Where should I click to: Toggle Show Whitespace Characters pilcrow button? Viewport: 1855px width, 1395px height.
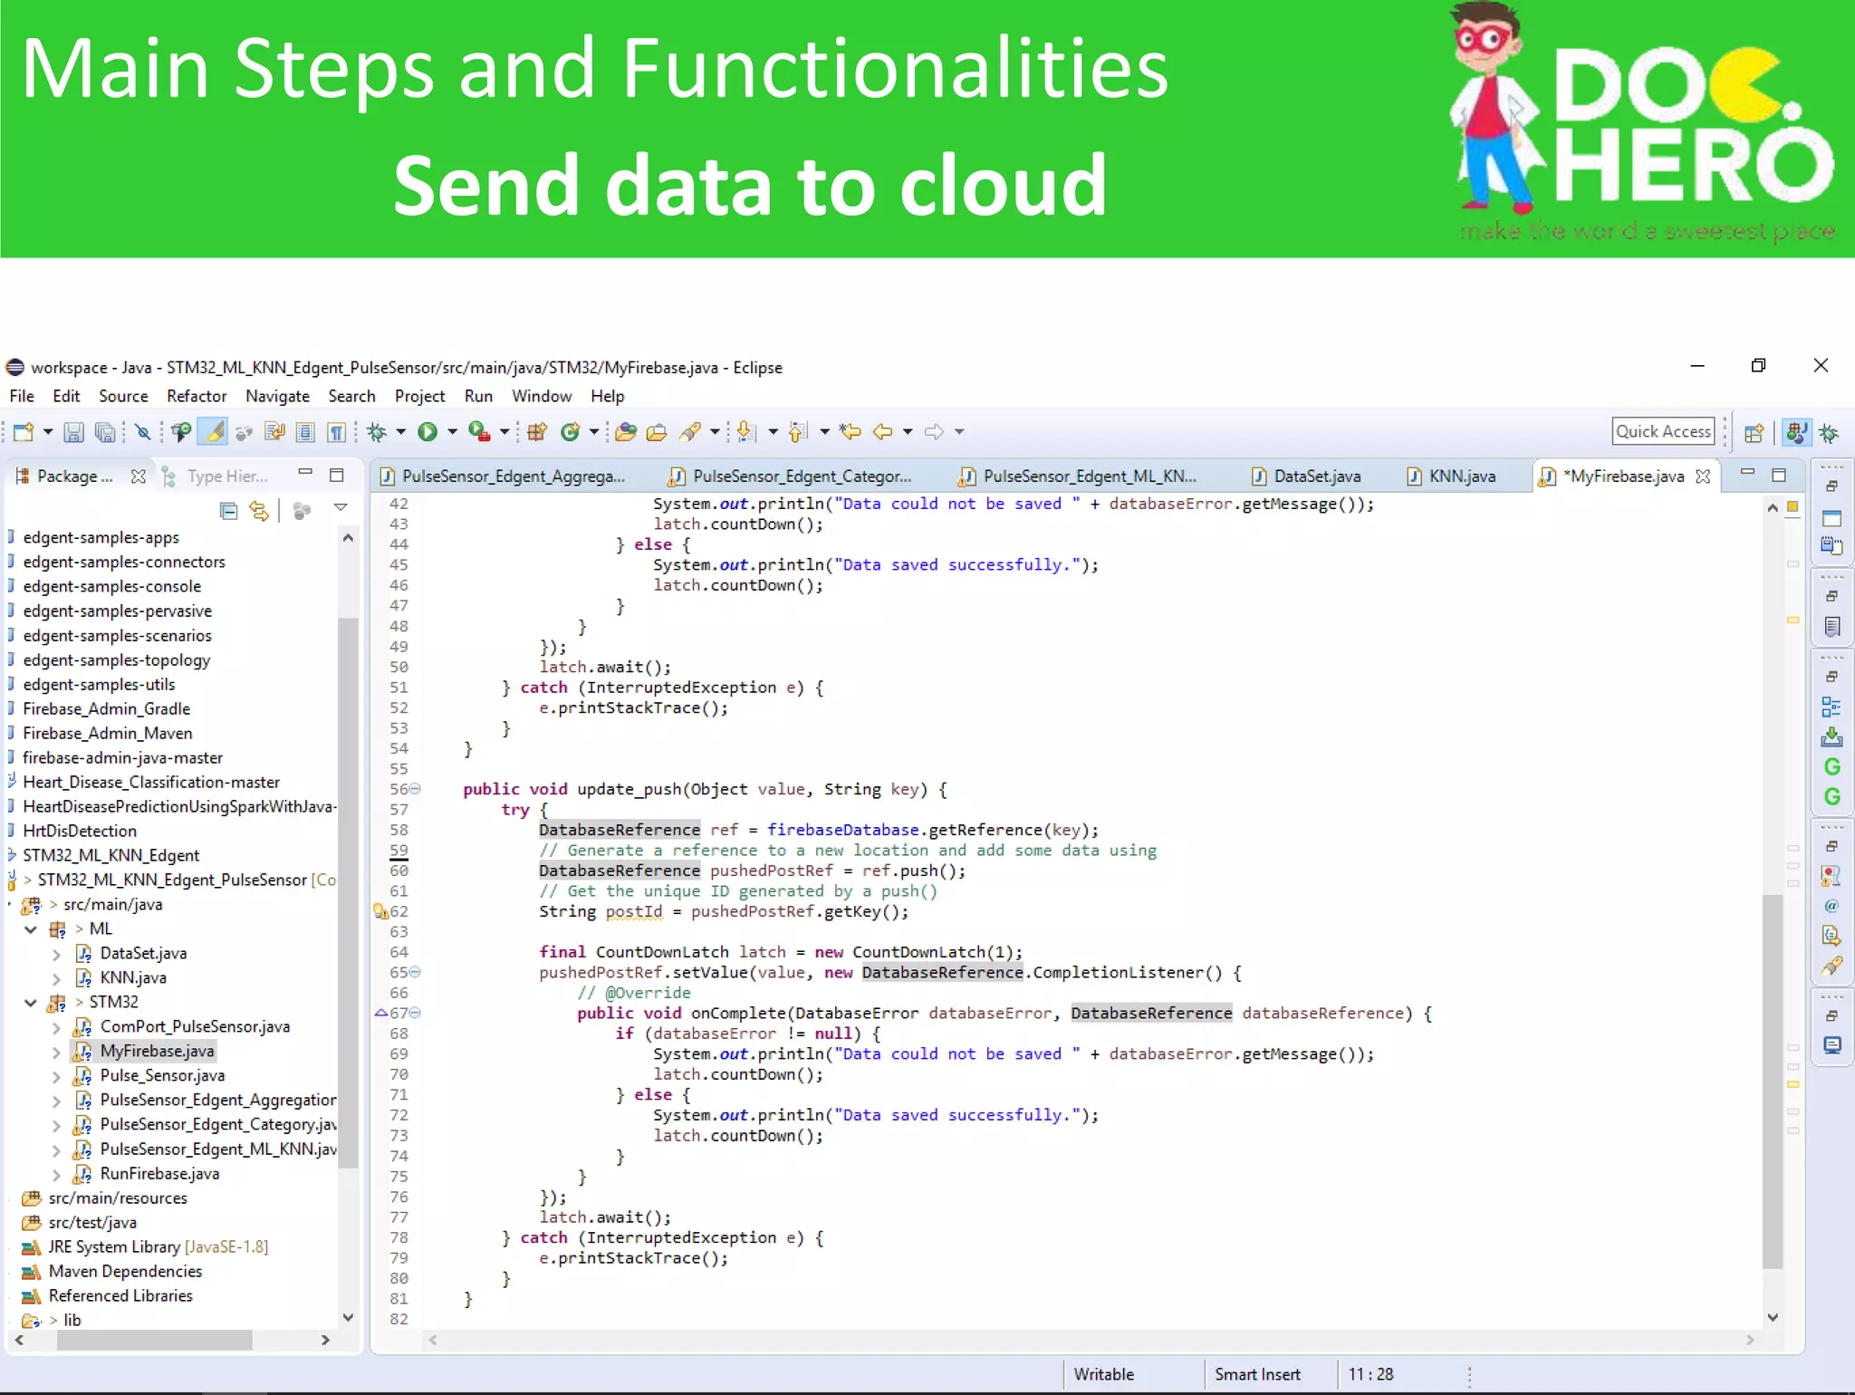(x=337, y=432)
